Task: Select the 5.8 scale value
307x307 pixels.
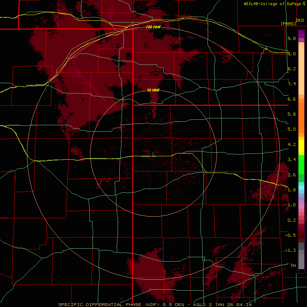Action: pos(292,114)
